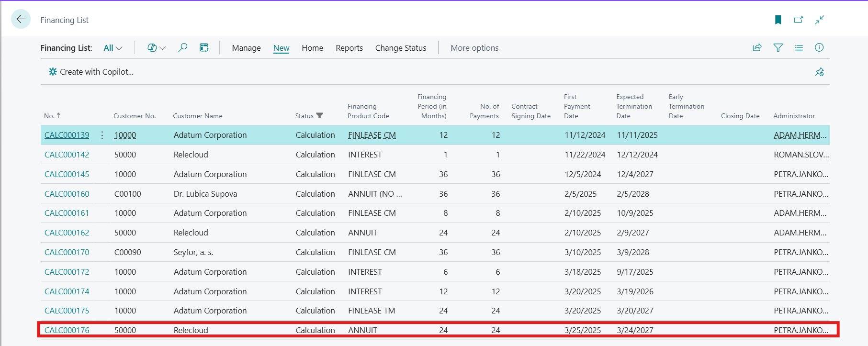
Task: Bookmark this Financing List page
Action: tap(778, 20)
